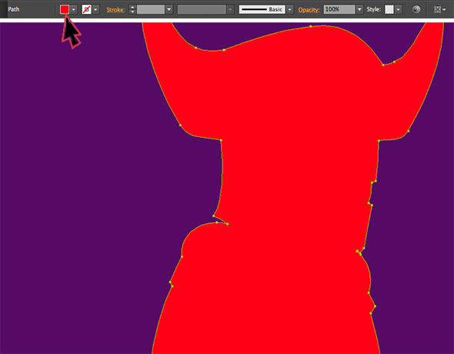Open the Stroke panel link
This screenshot has height=354, width=454.
coord(115,10)
